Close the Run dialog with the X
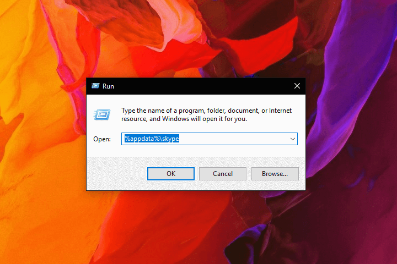The width and height of the screenshot is (397, 264). (x=297, y=86)
